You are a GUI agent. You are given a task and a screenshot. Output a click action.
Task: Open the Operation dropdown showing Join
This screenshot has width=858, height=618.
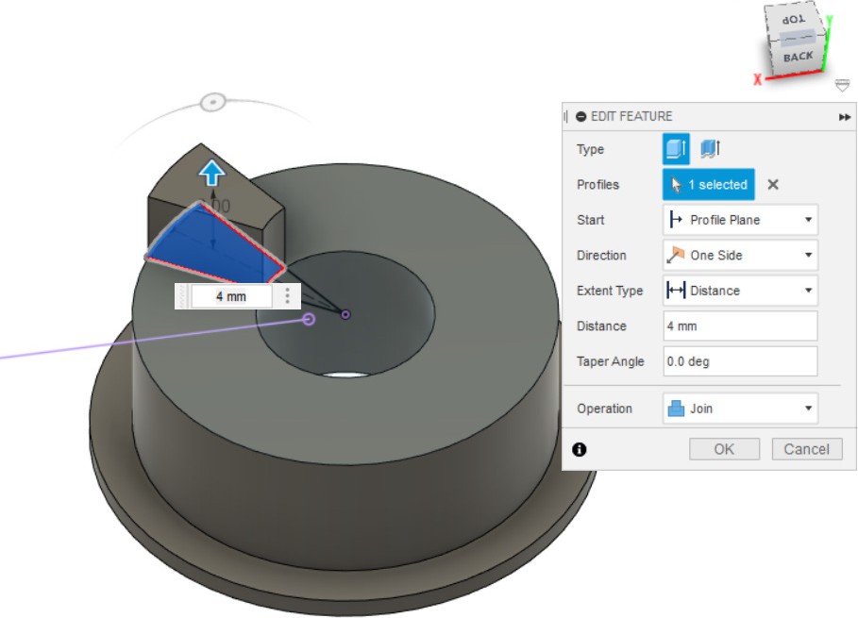pyautogui.click(x=740, y=409)
